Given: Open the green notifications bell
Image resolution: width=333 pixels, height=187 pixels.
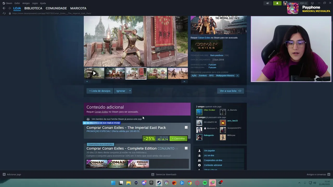Looking at the screenshot, I should (x=277, y=3).
